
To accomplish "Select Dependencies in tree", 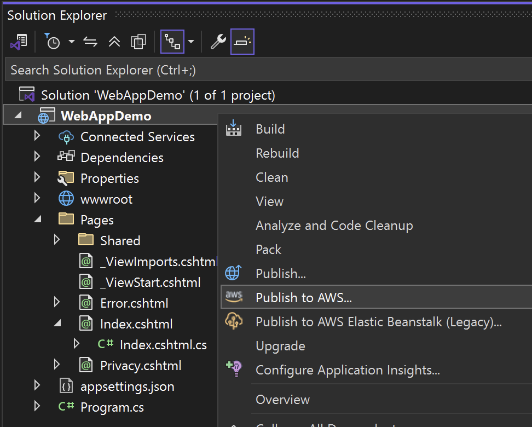I will click(x=122, y=158).
